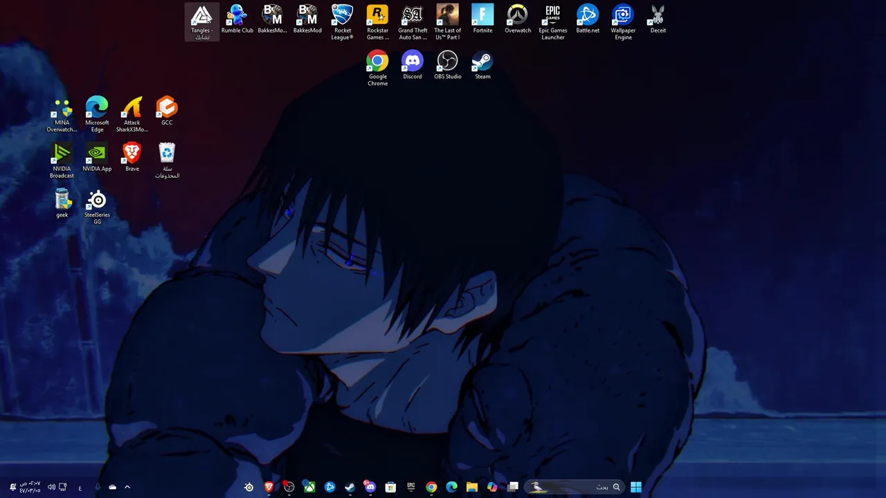
Task: Open Task View from the taskbar
Action: coord(513,487)
